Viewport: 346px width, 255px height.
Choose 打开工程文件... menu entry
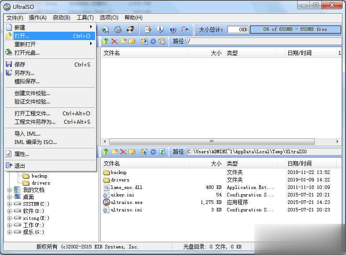pos(50,114)
